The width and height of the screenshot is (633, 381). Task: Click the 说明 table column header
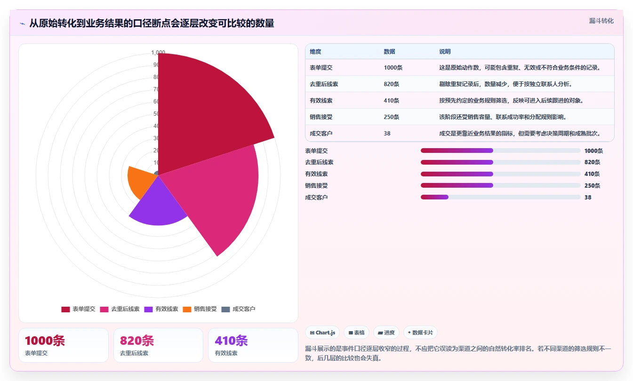click(x=445, y=52)
